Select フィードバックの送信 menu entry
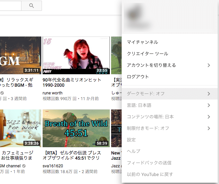The image size is (219, 184). tap(170, 163)
